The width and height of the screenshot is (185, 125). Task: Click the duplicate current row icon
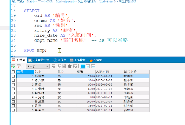(x=59, y=66)
